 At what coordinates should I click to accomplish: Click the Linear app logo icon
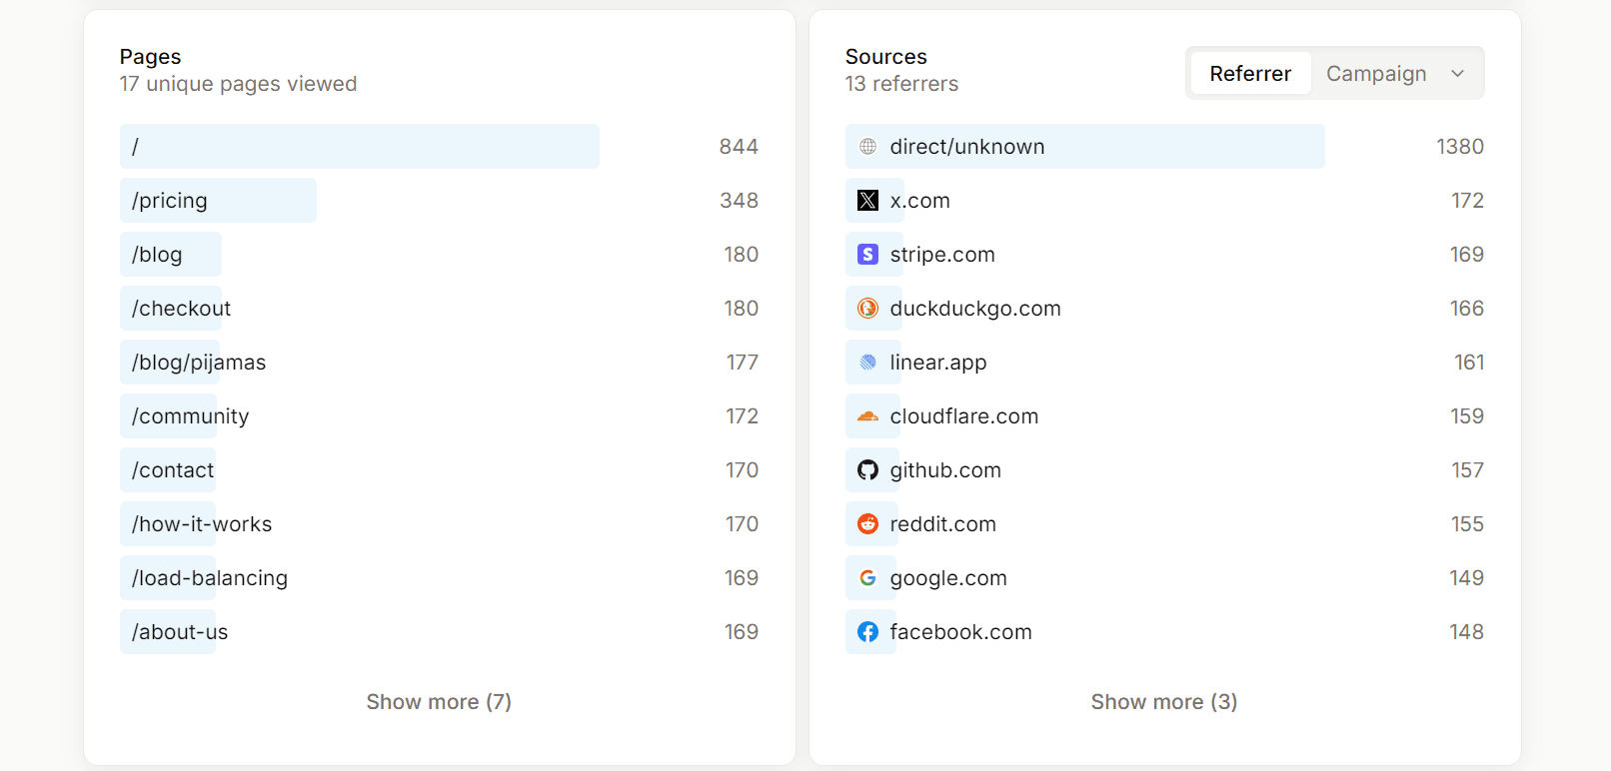pyautogui.click(x=867, y=363)
